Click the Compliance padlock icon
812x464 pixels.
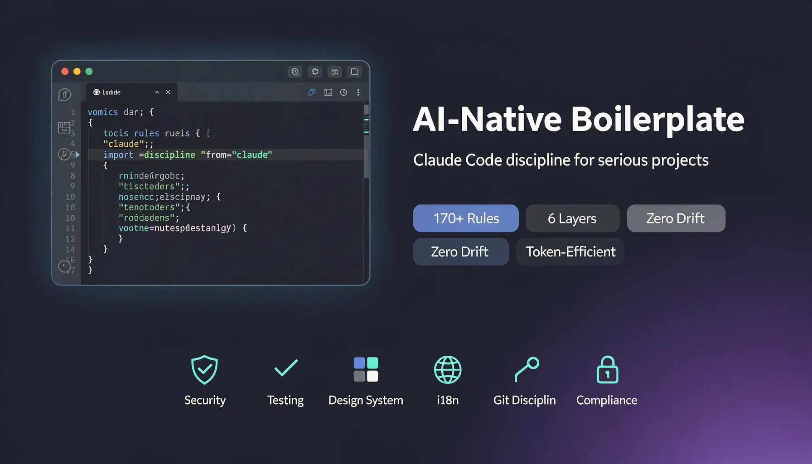607,370
